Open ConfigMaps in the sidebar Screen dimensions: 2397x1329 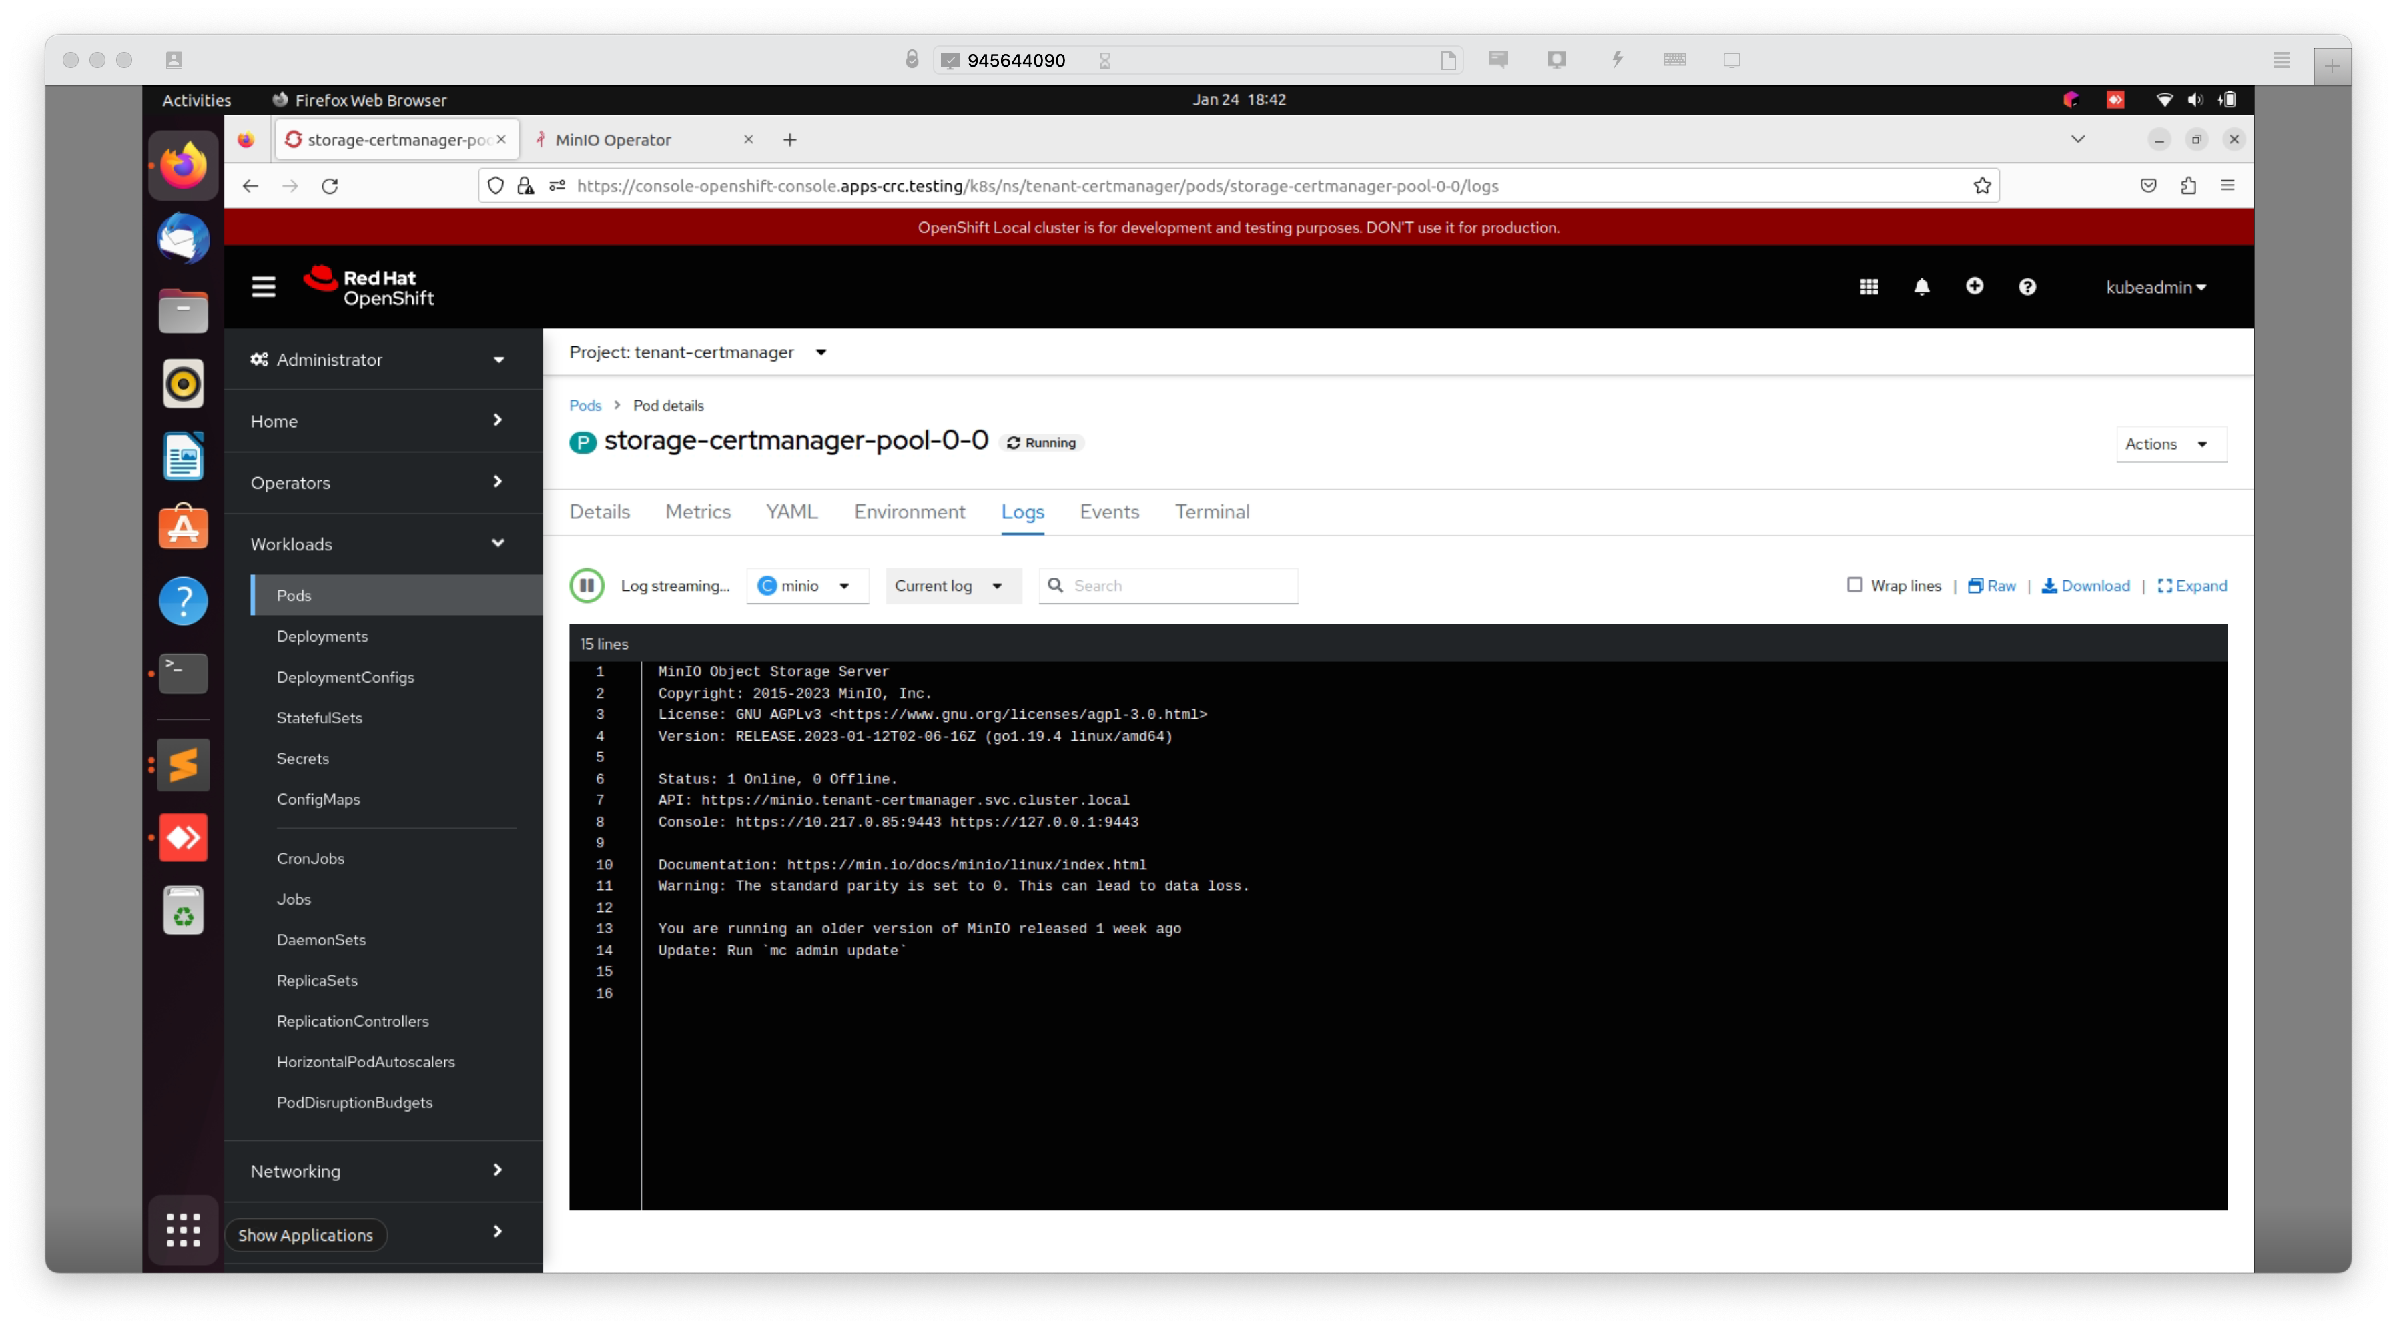[318, 800]
